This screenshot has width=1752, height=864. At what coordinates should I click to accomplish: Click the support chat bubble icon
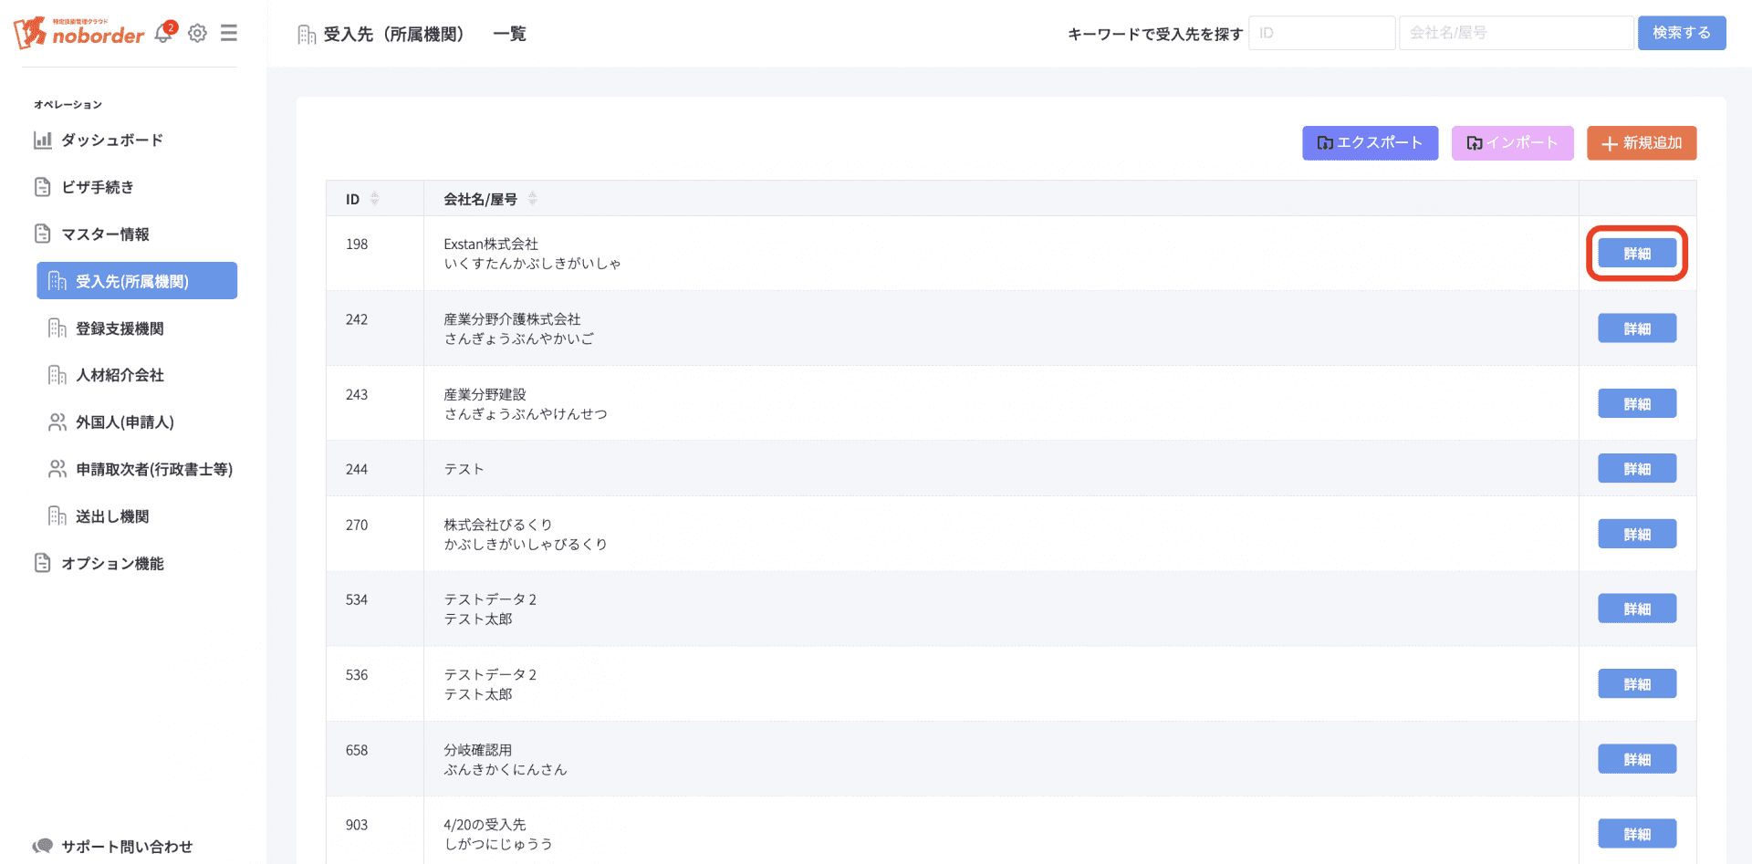[43, 846]
